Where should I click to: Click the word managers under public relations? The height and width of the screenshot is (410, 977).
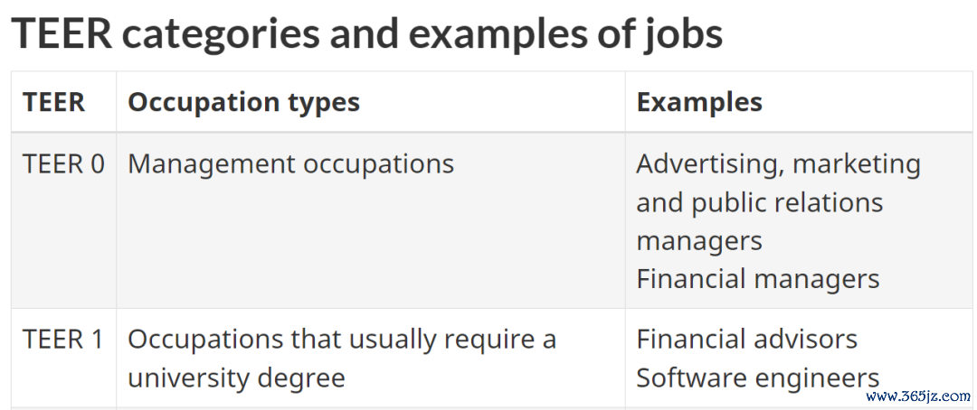pos(699,241)
